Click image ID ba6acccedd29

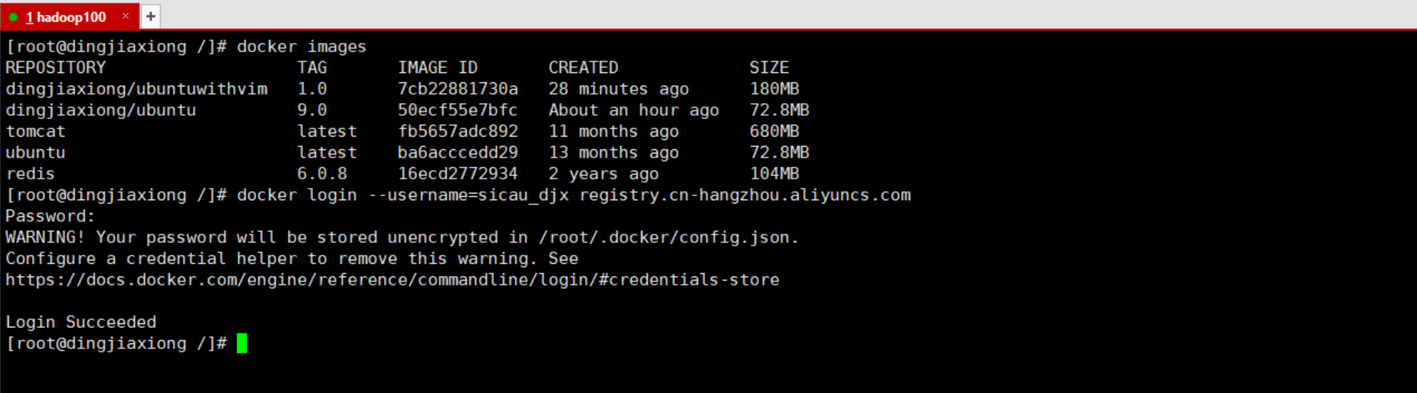pyautogui.click(x=458, y=153)
